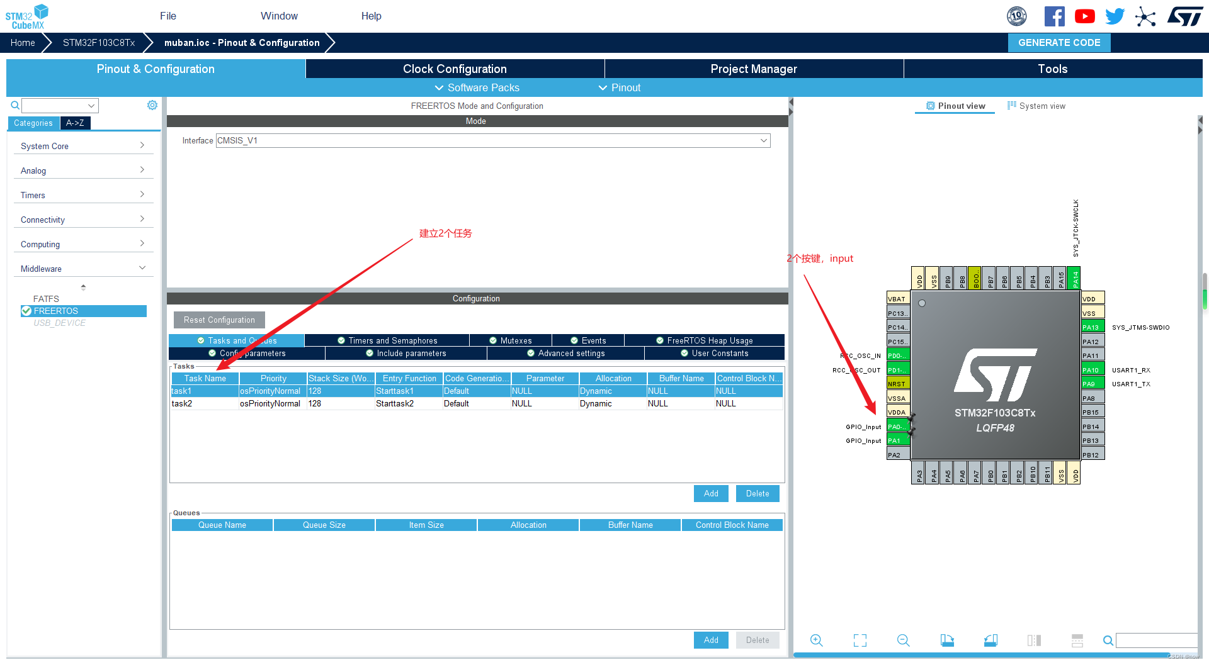Click the NRST pin on chip
The image size is (1209, 665).
898,384
